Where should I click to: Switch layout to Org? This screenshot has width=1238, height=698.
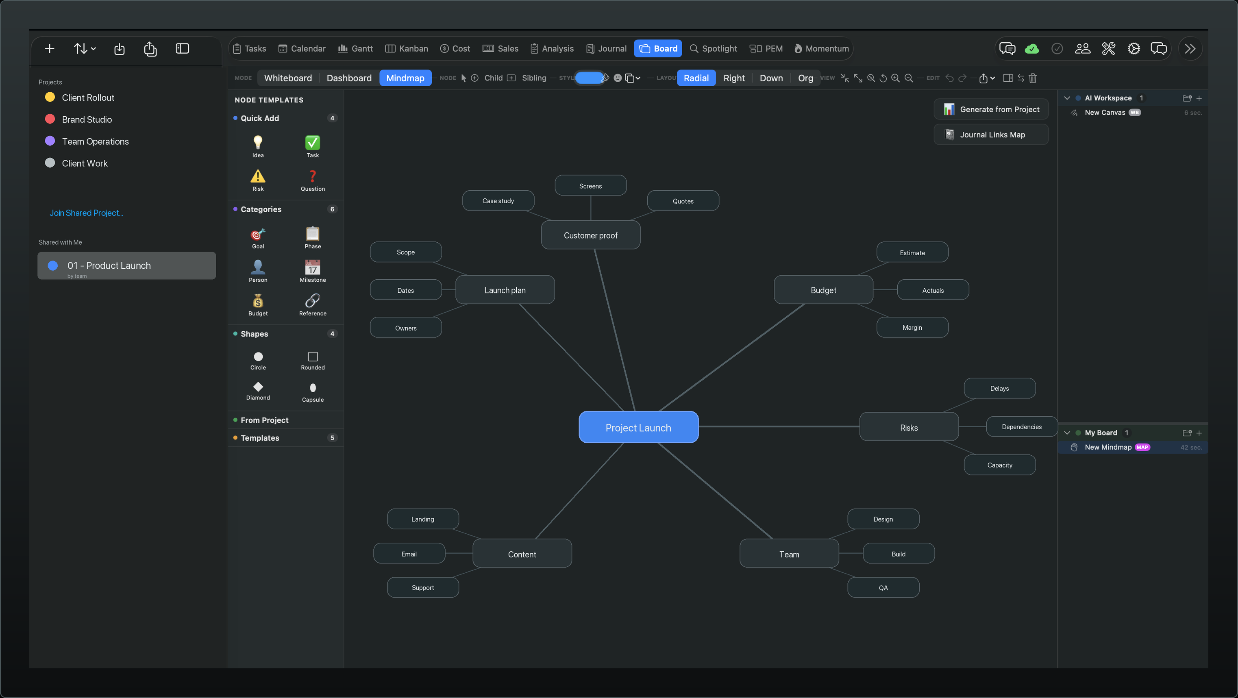tap(805, 78)
